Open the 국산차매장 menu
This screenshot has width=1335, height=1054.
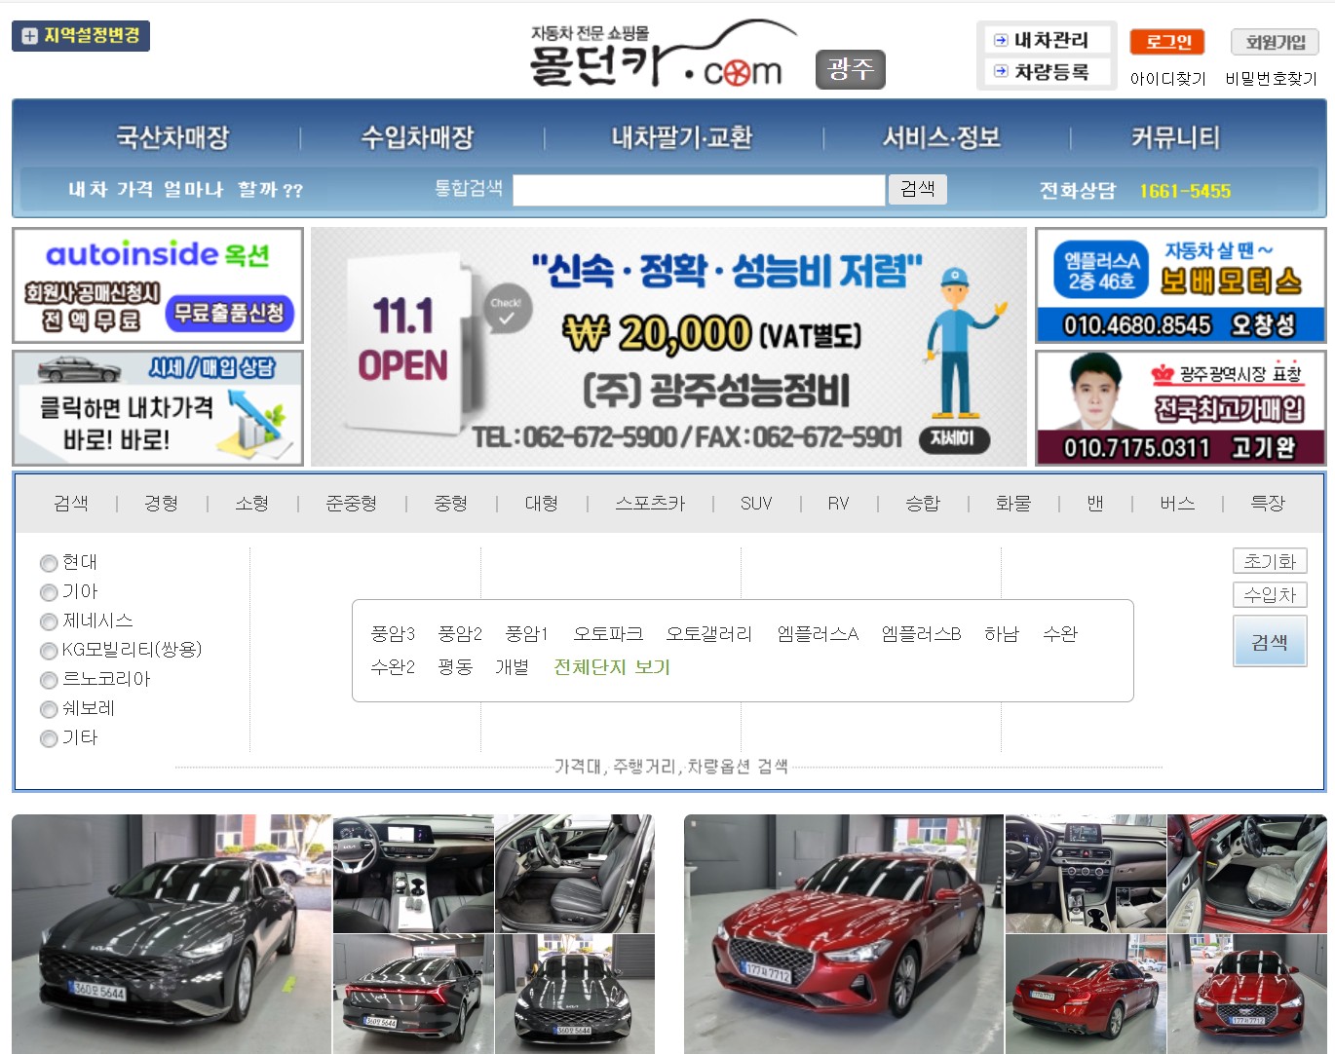point(173,137)
